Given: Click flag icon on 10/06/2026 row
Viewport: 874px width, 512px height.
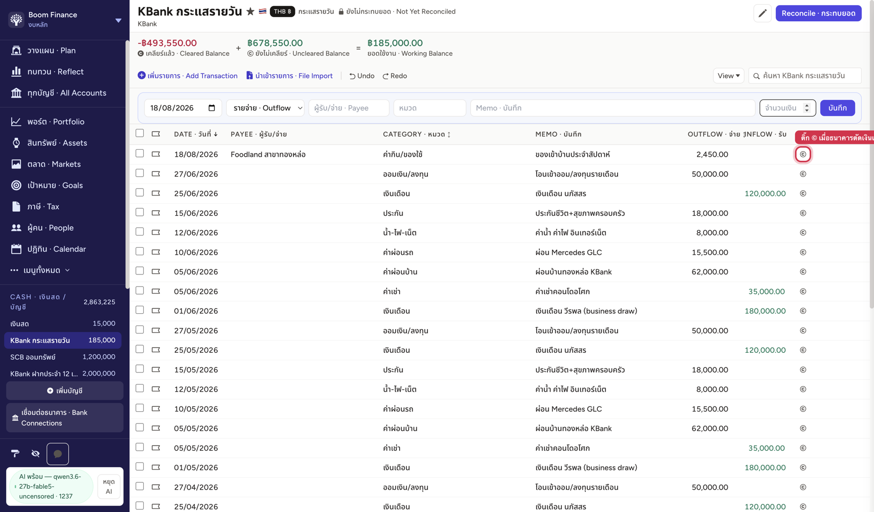Looking at the screenshot, I should click(156, 252).
